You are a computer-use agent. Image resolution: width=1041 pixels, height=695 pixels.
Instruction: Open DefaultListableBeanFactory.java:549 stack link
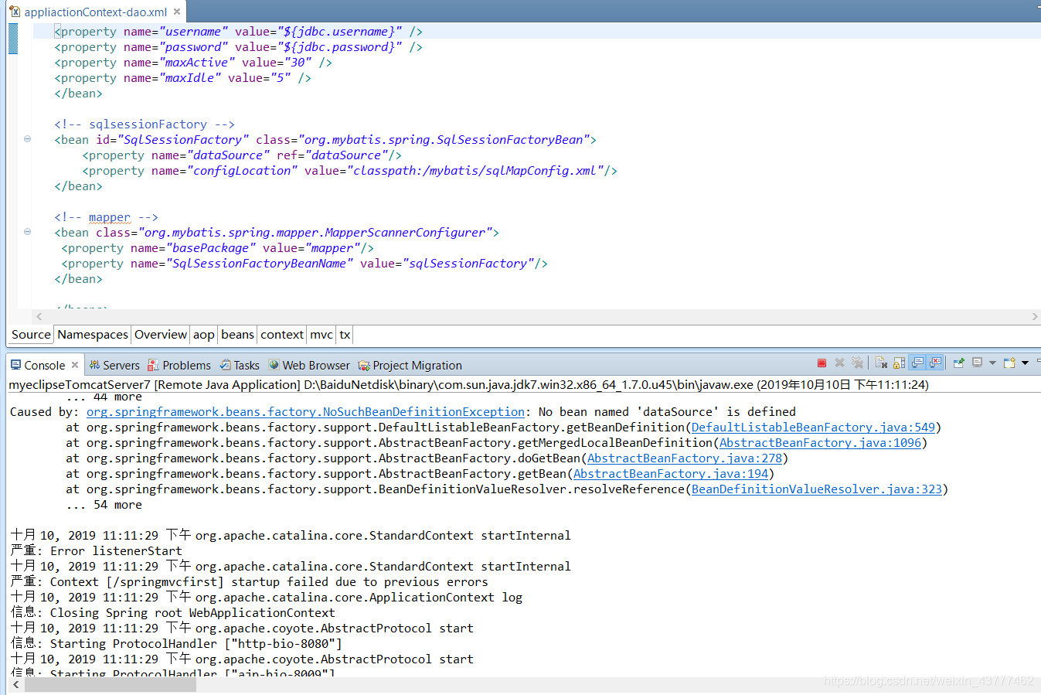(x=813, y=428)
